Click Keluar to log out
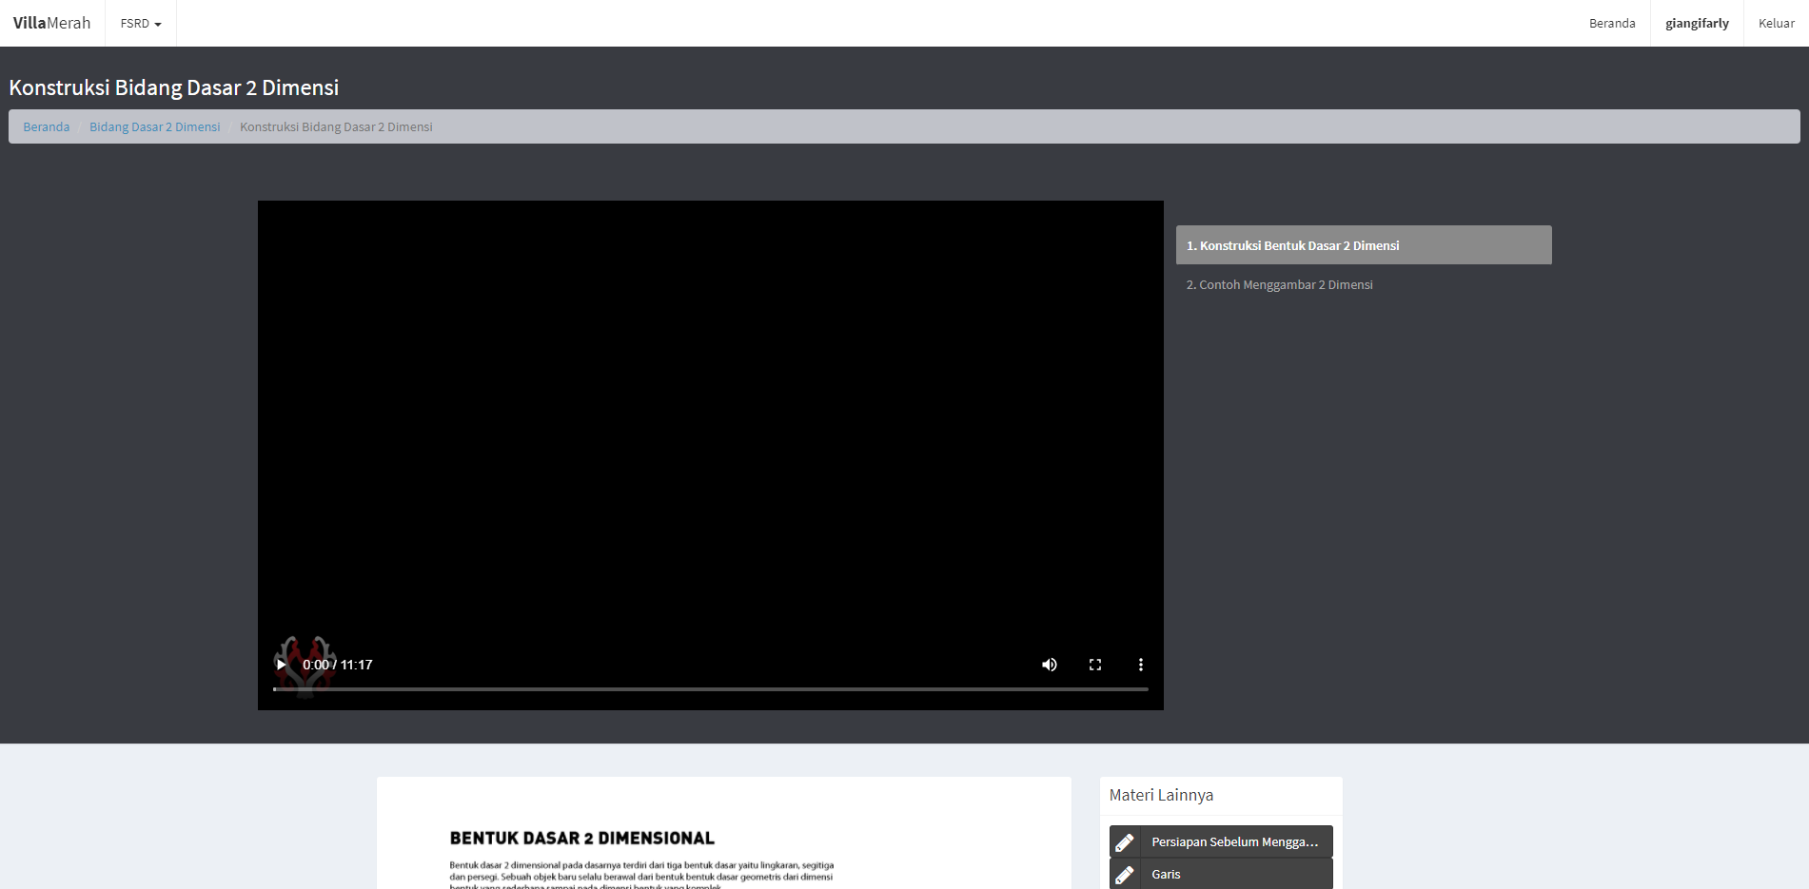The image size is (1809, 889). pos(1776,23)
